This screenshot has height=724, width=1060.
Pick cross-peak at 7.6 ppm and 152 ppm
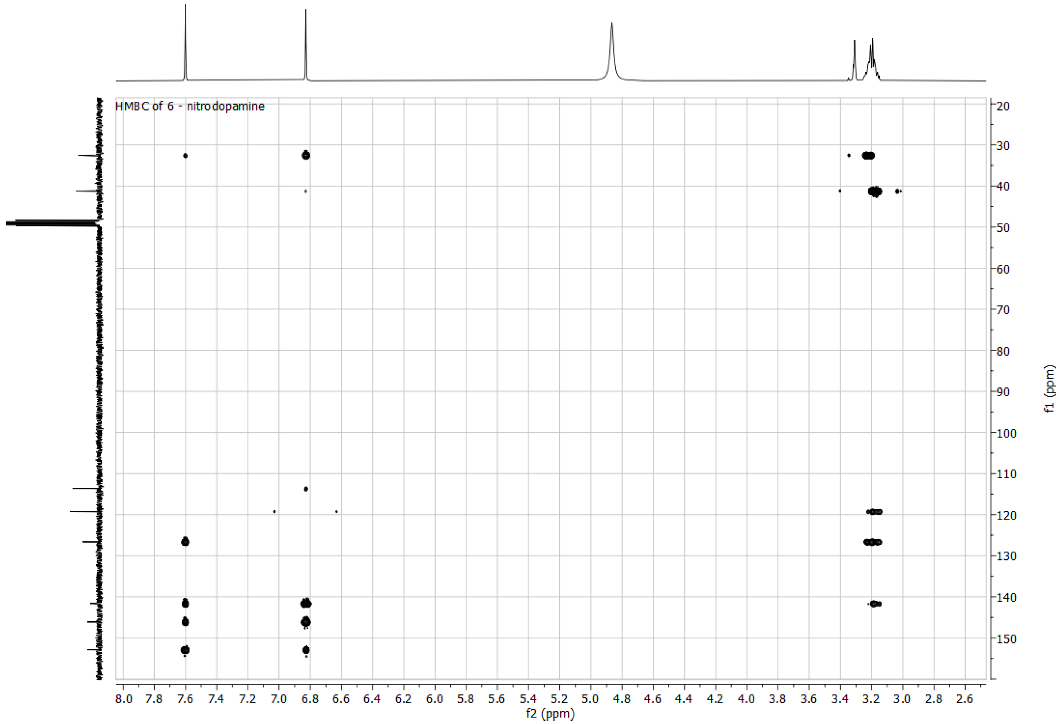point(185,650)
